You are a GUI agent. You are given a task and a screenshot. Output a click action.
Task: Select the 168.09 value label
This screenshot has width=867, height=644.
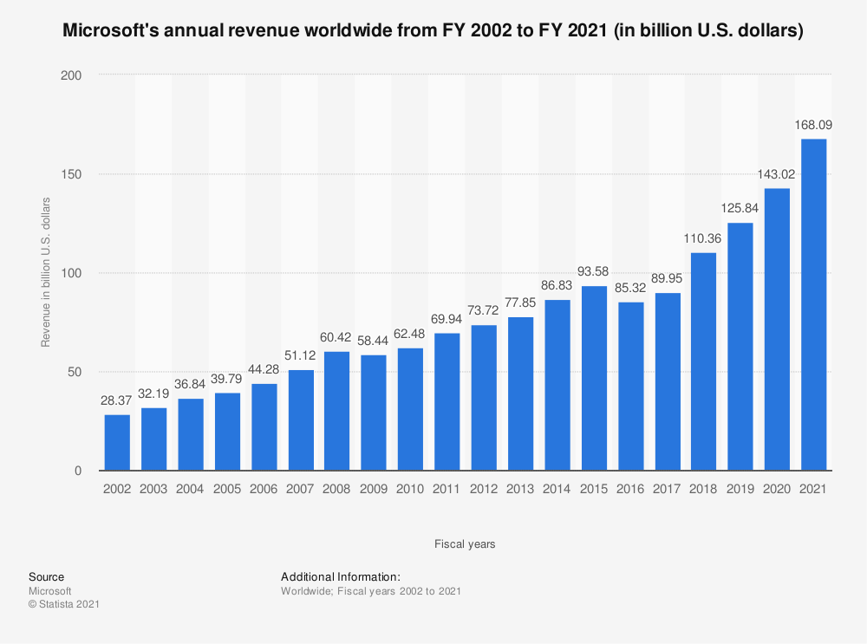point(813,125)
